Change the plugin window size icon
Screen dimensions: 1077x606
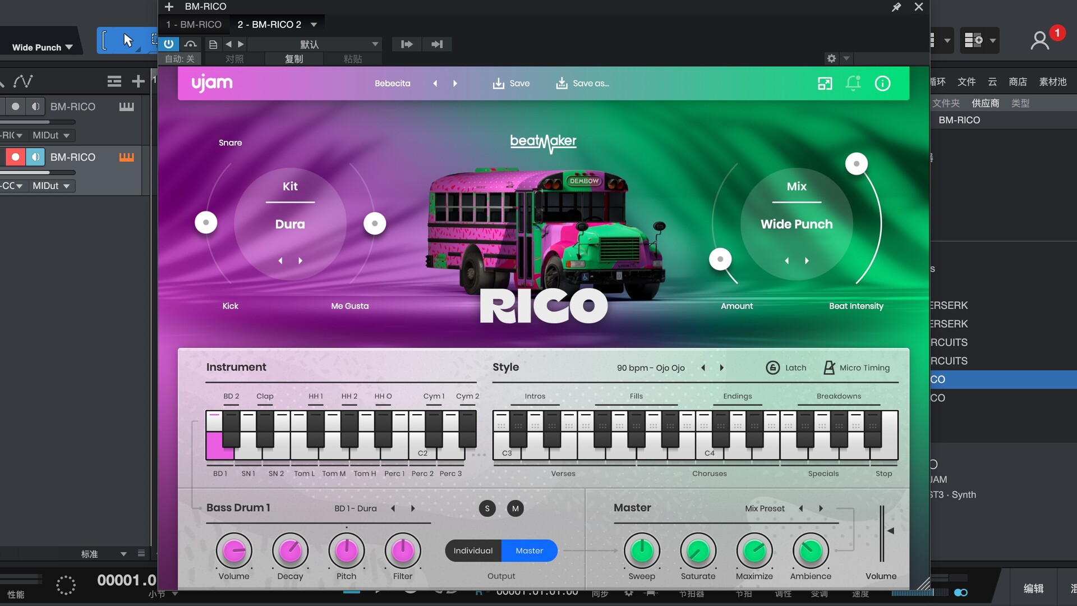coord(825,84)
